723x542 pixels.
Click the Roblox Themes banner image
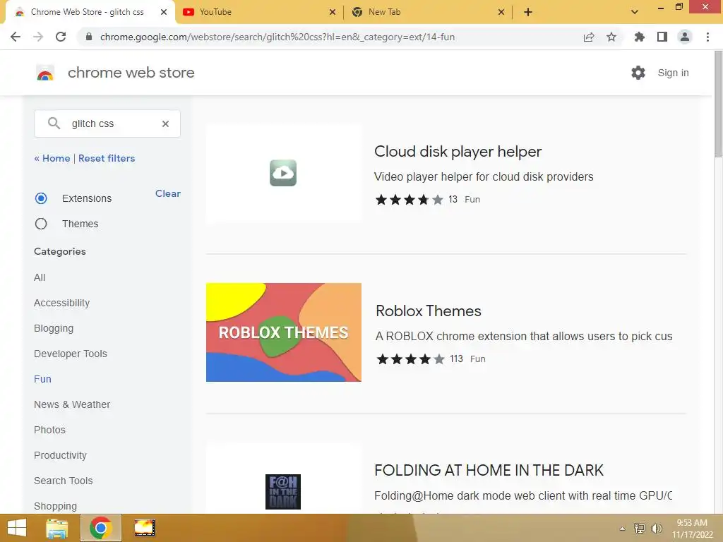point(284,332)
